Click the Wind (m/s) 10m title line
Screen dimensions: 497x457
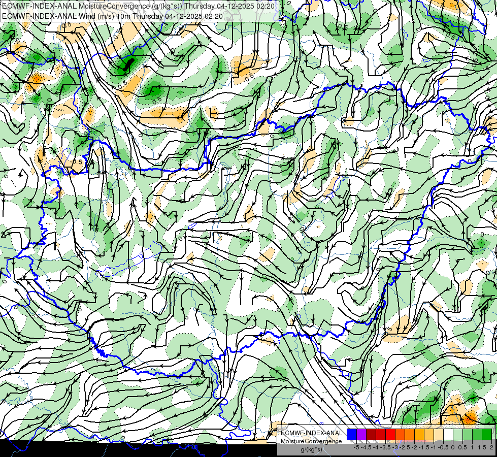pyautogui.click(x=112, y=16)
